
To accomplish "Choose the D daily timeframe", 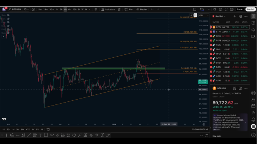I will (79, 10).
